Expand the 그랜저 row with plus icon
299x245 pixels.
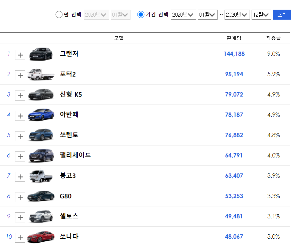[x=20, y=55]
